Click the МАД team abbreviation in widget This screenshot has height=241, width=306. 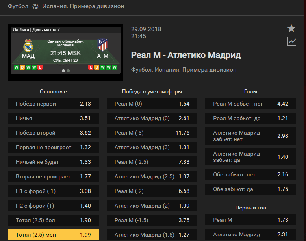tap(28, 56)
